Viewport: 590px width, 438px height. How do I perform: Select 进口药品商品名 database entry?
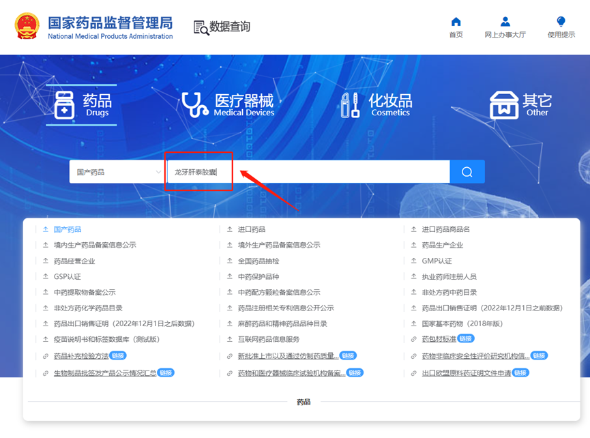click(445, 229)
